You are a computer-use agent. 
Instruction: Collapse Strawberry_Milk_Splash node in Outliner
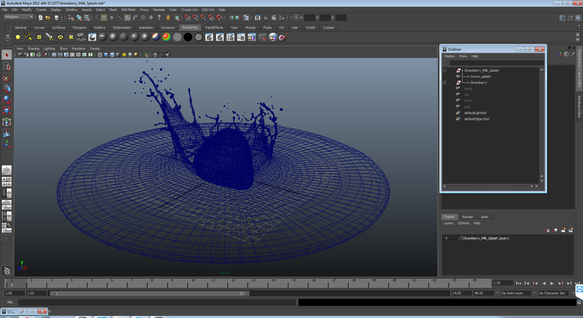[445, 70]
